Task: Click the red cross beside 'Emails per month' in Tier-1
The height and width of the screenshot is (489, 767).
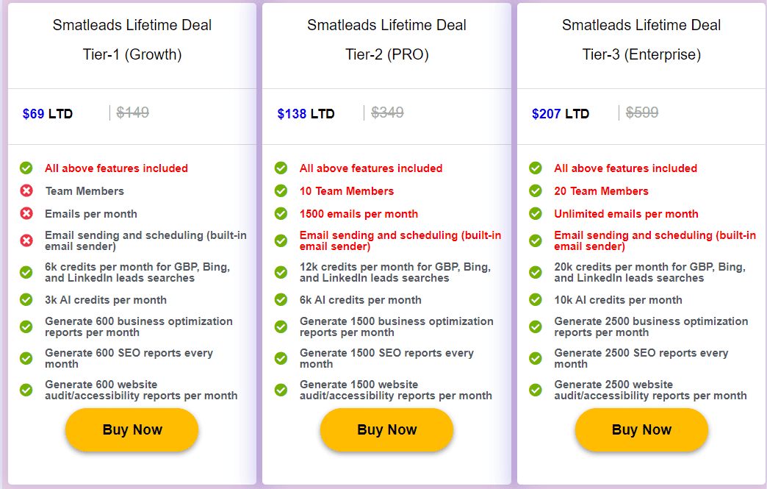Action: [26, 213]
